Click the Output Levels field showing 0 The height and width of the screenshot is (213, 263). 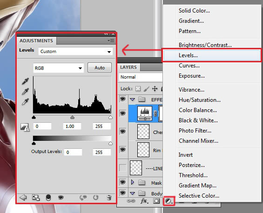(73, 152)
